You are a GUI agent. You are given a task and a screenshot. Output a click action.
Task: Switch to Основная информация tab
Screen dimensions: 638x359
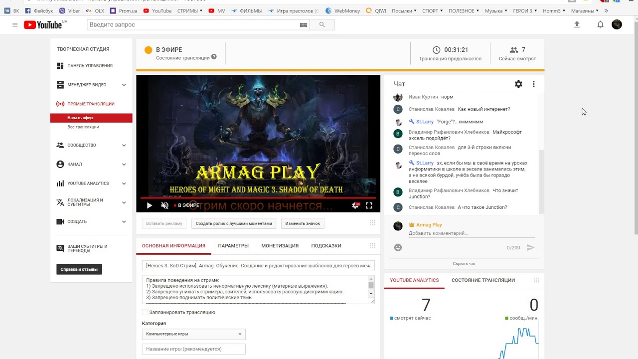coord(173,246)
